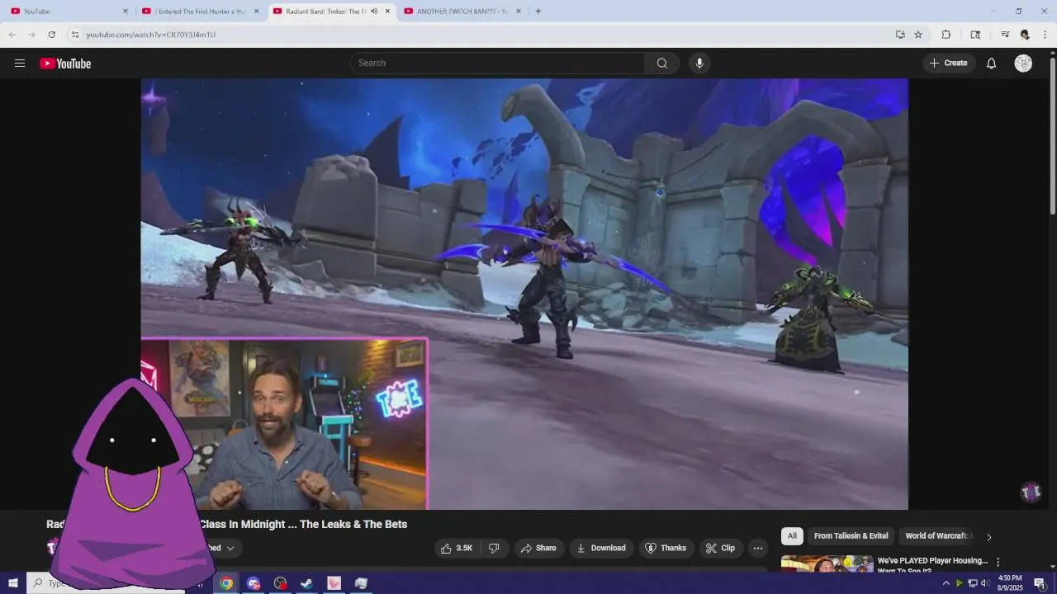Open the We've PLAYED Player Housing thumbnail
This screenshot has width=1057, height=594.
tap(827, 563)
